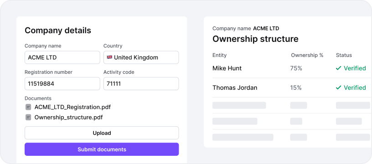This screenshot has height=164, width=372.
Task: Click the 75% ownership value
Action: pyautogui.click(x=296, y=68)
